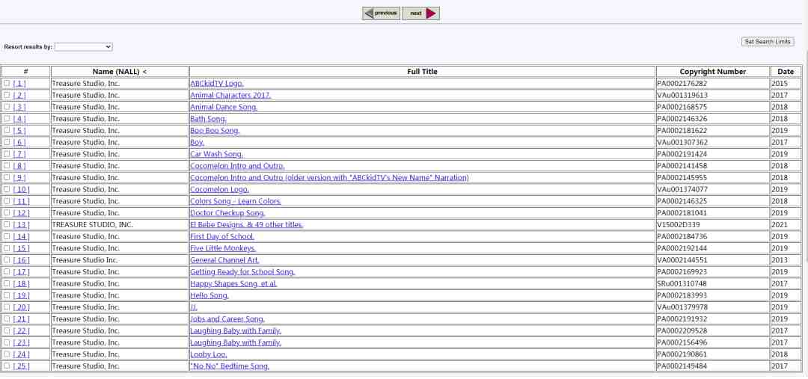This screenshot has height=379, width=808.
Task: Go to the previous results page
Action: tap(381, 13)
